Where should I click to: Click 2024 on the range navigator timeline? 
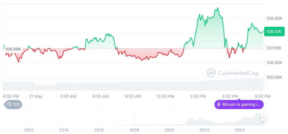tap(240, 130)
